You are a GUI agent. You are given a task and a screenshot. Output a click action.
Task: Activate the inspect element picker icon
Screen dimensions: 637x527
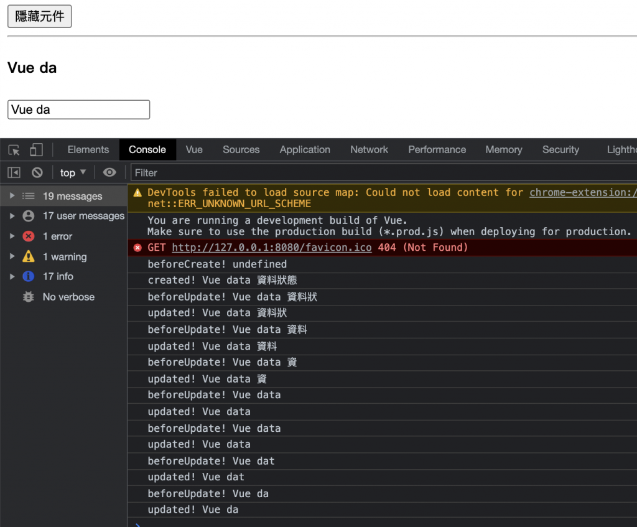point(14,150)
